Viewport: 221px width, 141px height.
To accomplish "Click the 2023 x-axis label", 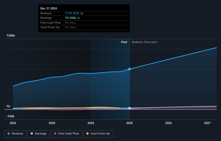I will (52, 123).
